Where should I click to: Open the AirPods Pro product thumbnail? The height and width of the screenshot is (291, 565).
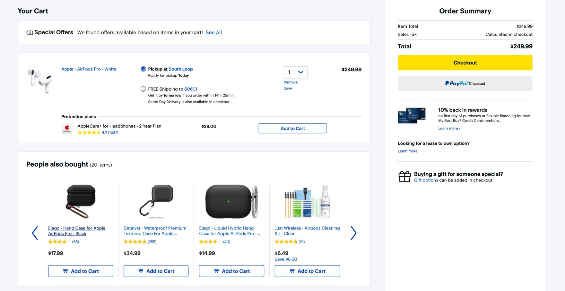point(40,79)
